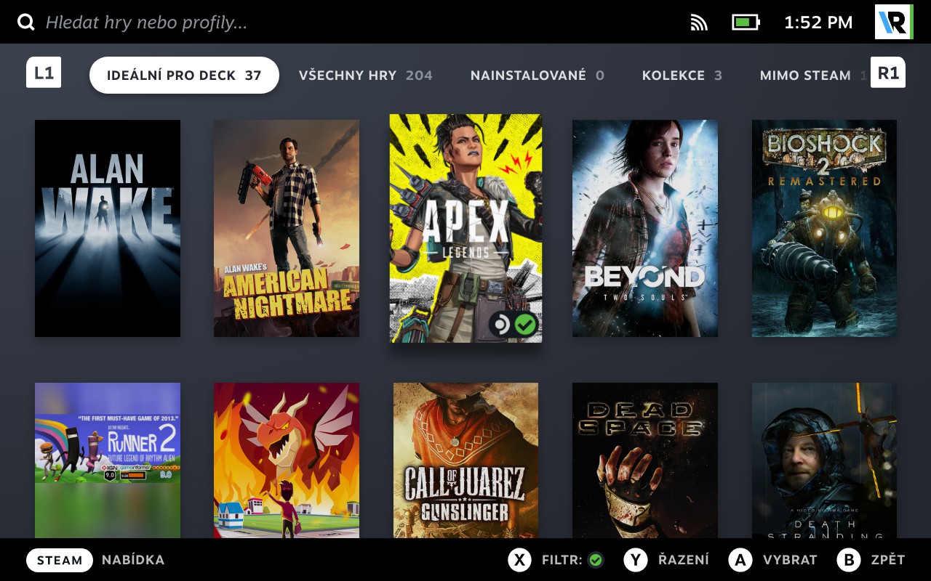Screen dimensions: 931x581
Task: Open the BioShock 2 Remastered cover
Action: pos(824,228)
